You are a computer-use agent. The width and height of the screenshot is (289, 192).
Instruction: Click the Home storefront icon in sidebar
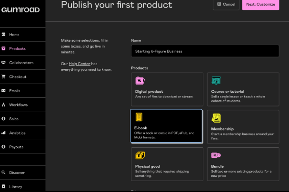(3, 34)
